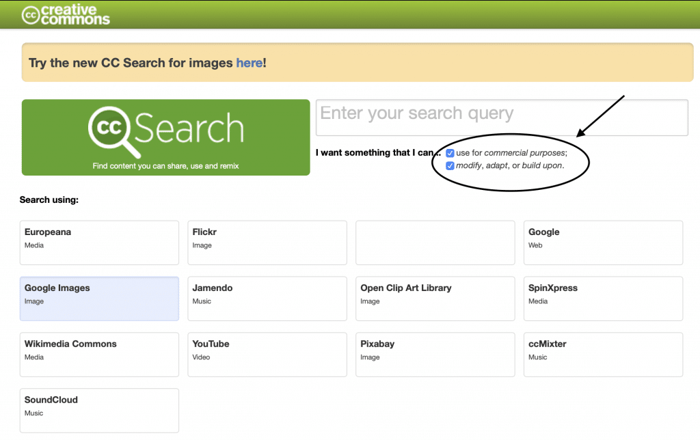The width and height of the screenshot is (700, 440).
Task: Choose the Google Web search source
Action: 603,243
